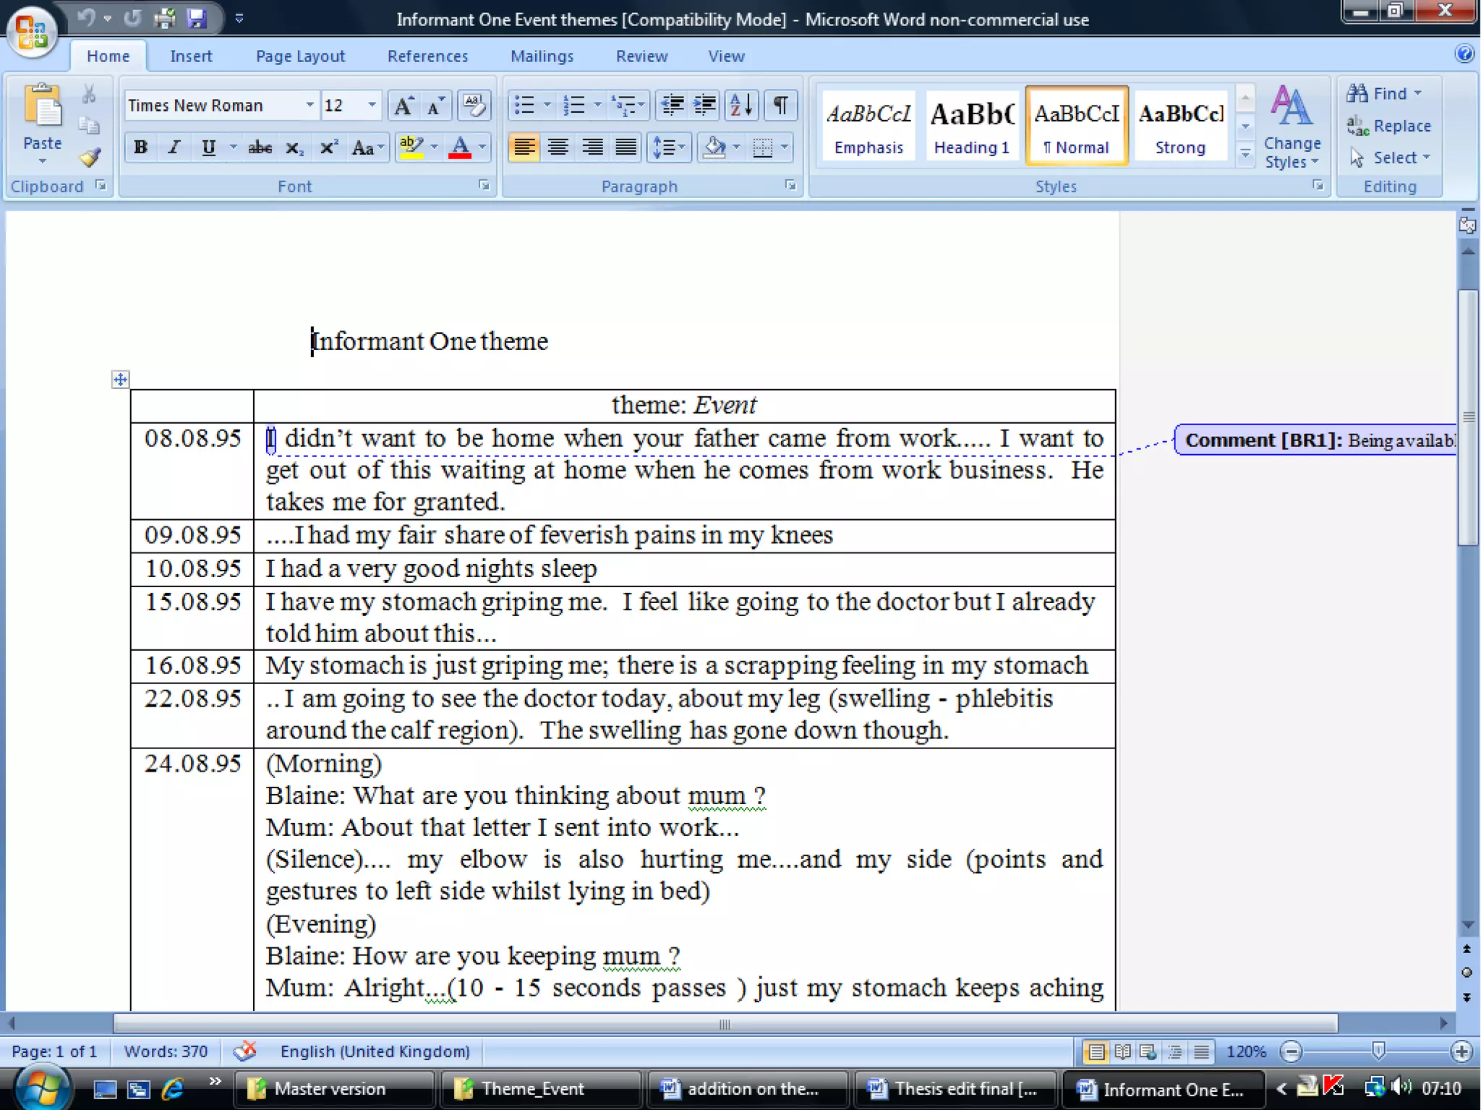Viewport: 1481px width, 1110px height.
Task: Click the Superscript icon
Action: click(x=328, y=148)
